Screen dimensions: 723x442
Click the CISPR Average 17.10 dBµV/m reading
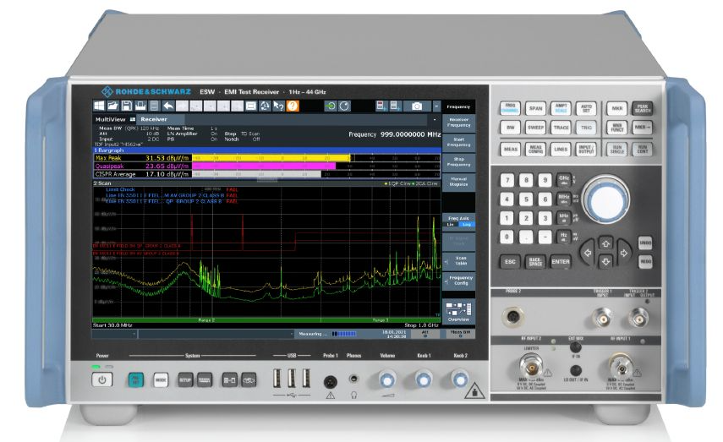(x=142, y=174)
